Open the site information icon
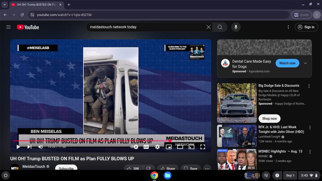 (x=32, y=15)
